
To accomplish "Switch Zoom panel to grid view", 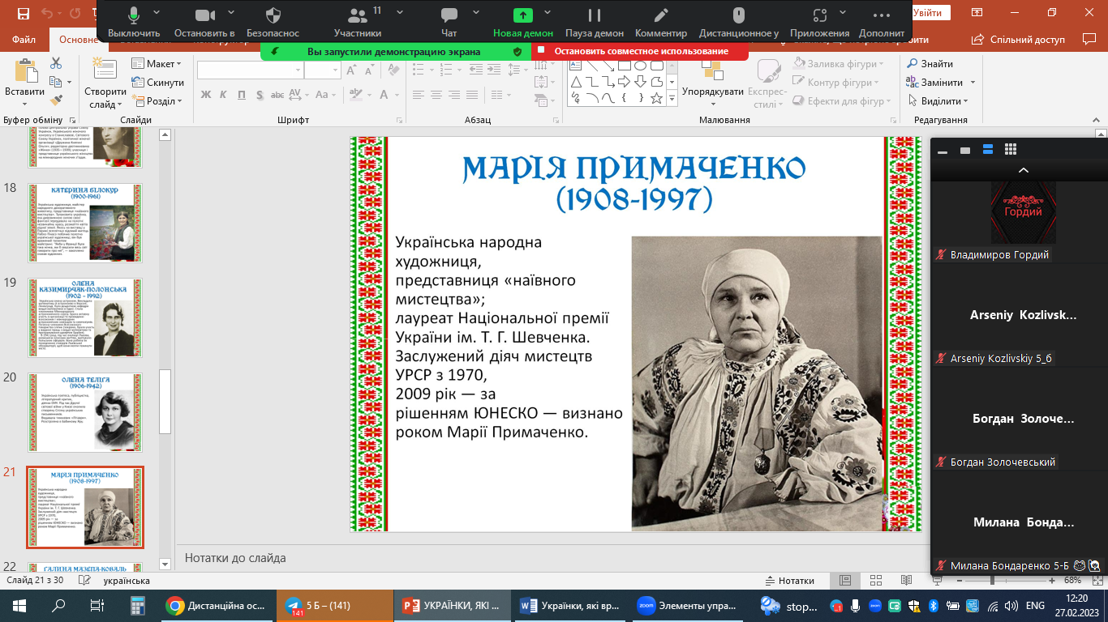I will 1010,149.
